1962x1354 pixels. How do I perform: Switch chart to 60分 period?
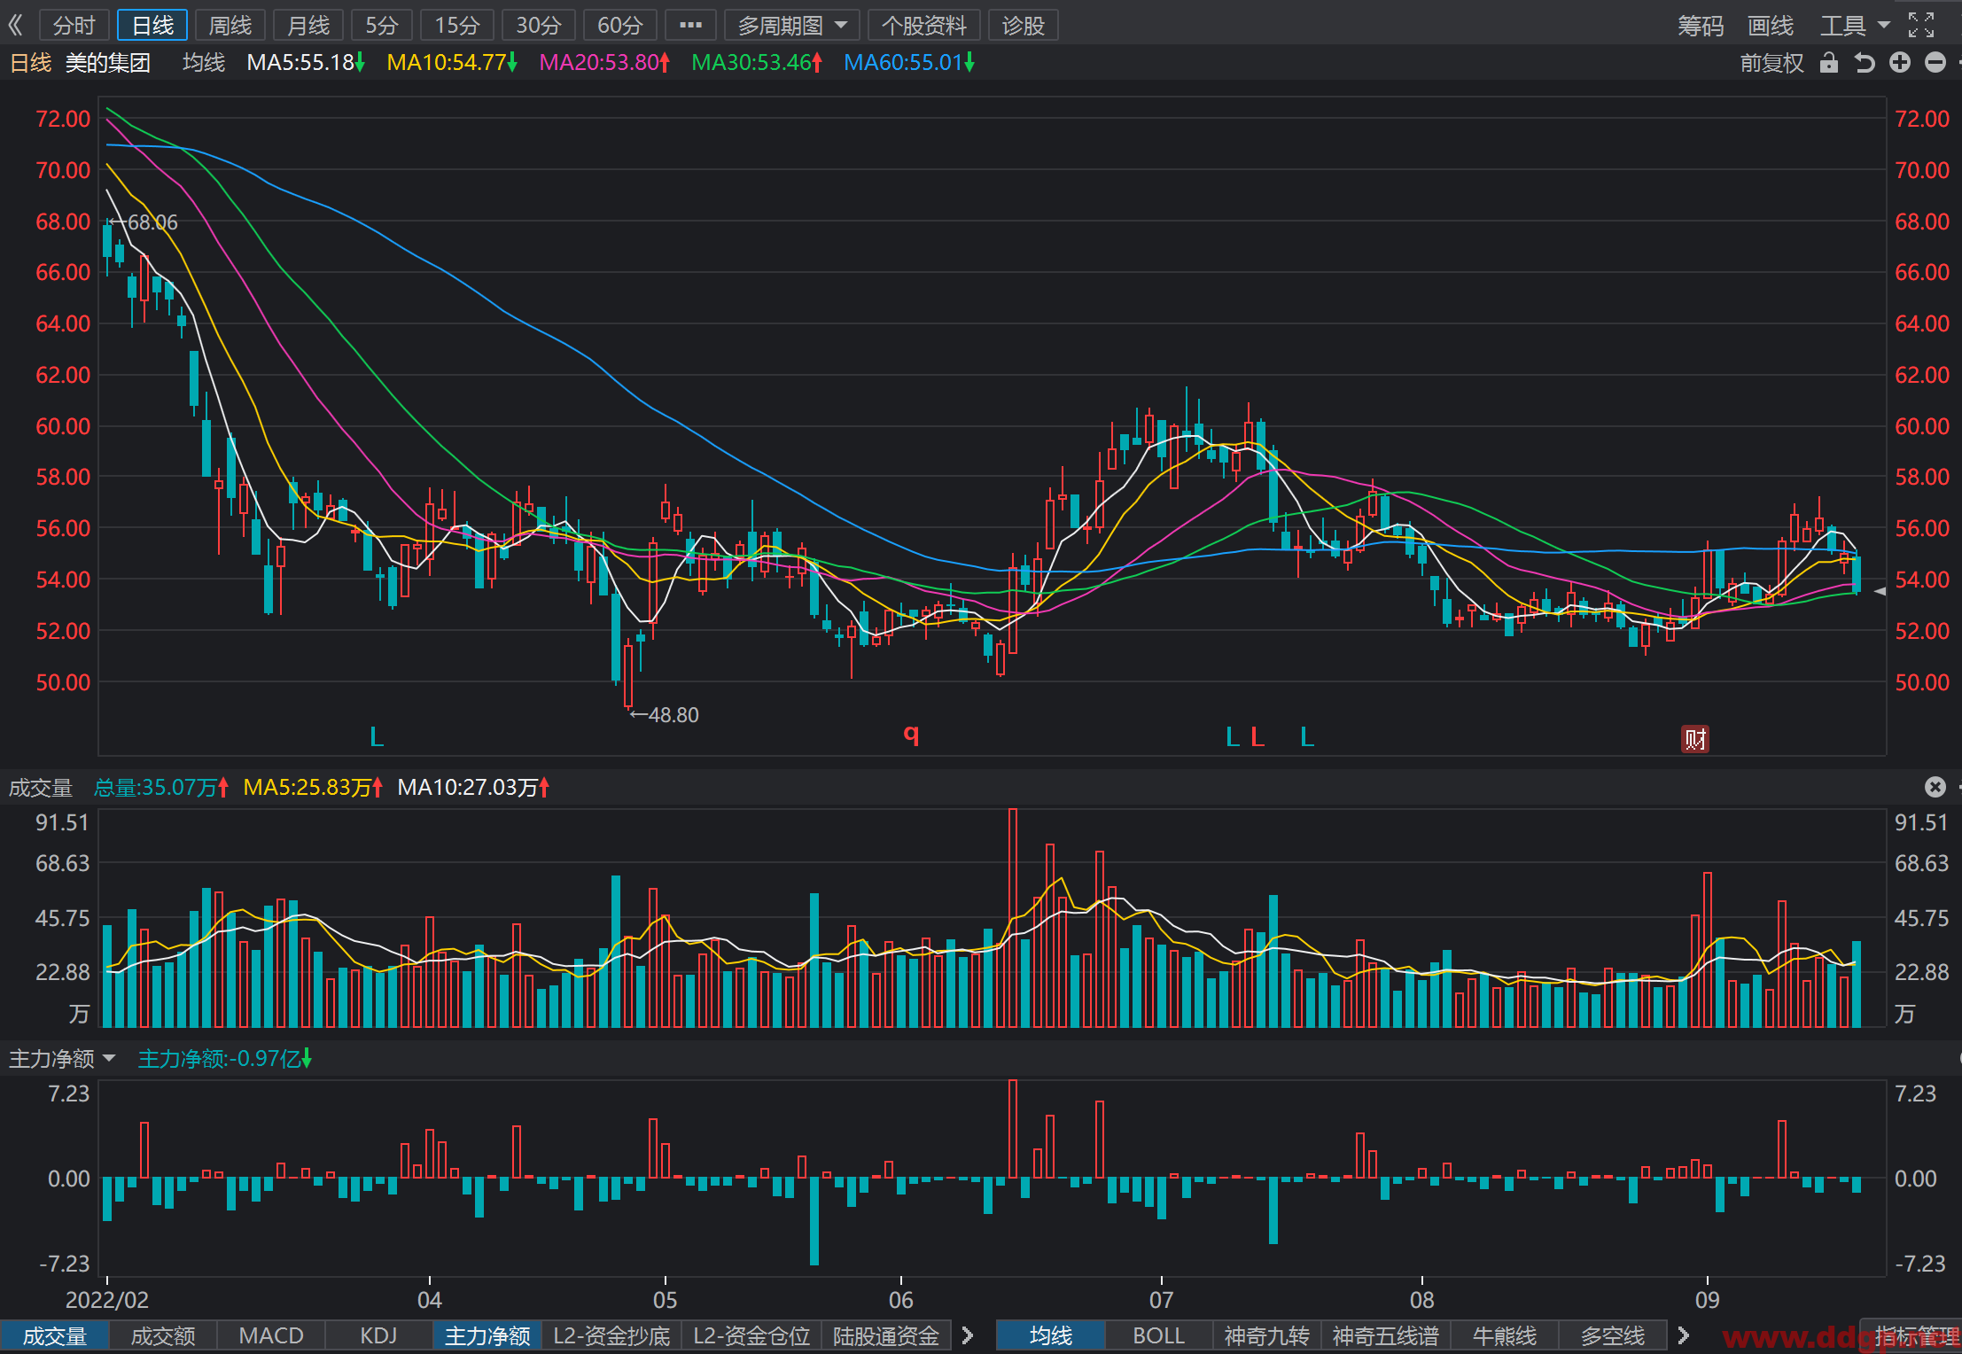tap(619, 25)
